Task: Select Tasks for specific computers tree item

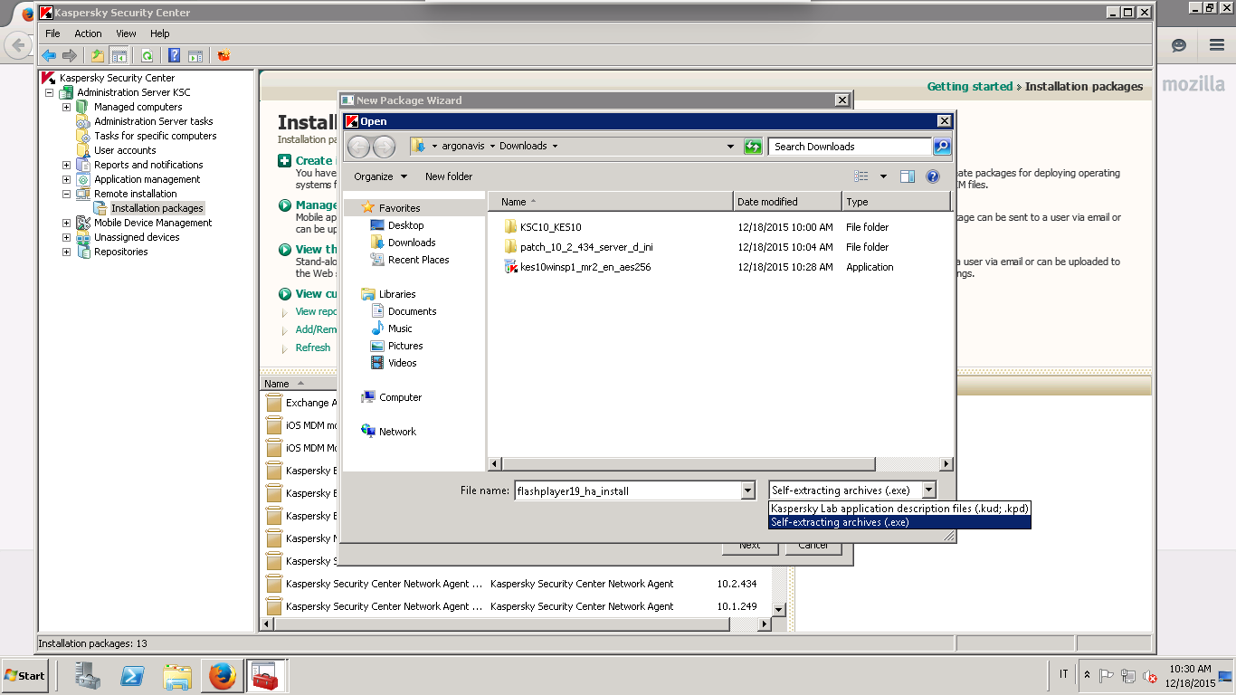Action: pyautogui.click(x=156, y=136)
